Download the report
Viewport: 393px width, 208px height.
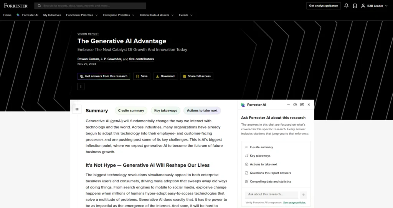coord(165,76)
